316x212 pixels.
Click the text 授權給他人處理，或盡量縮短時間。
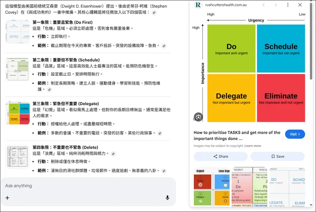pos(83,124)
